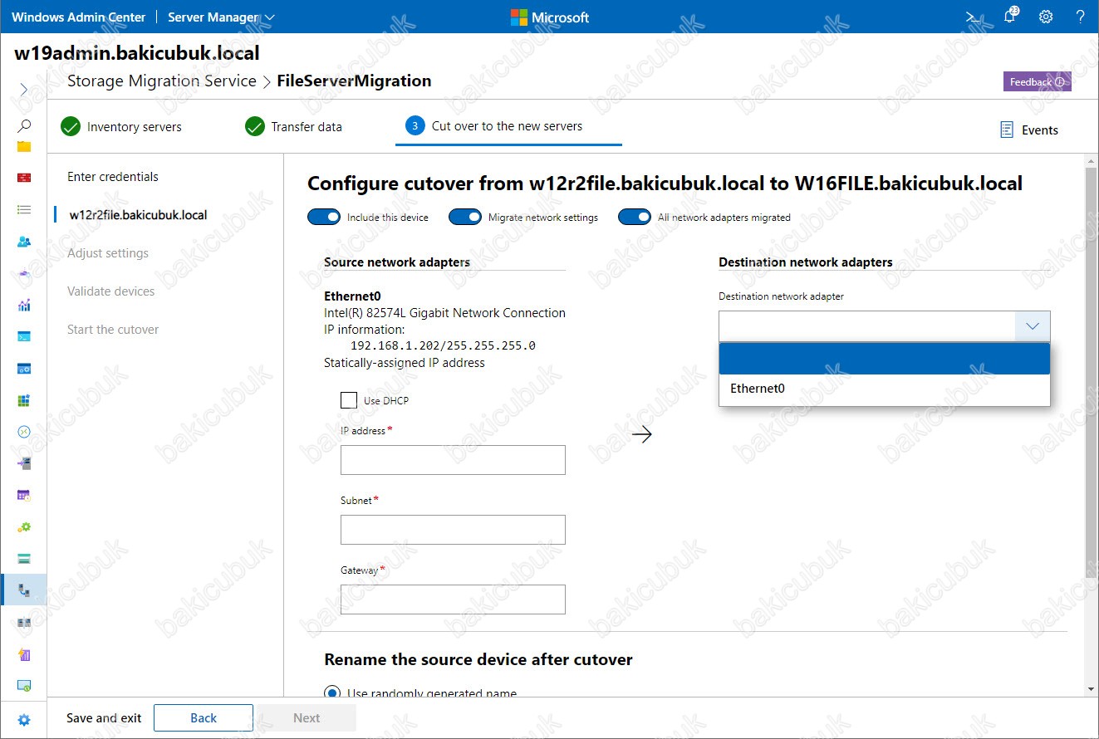Expand the tools navigation pane chevron

click(24, 89)
